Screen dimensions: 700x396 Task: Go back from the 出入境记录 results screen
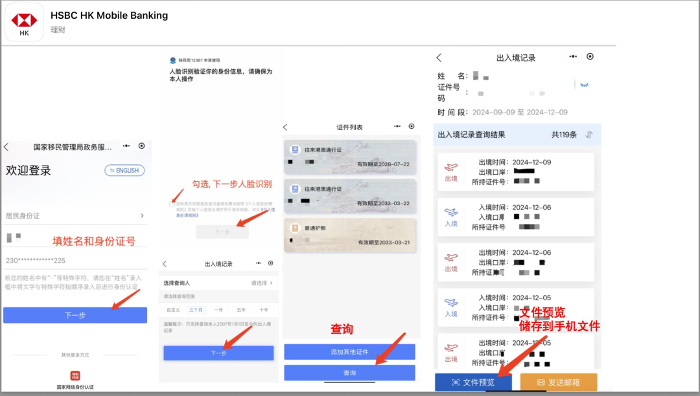[x=439, y=58]
